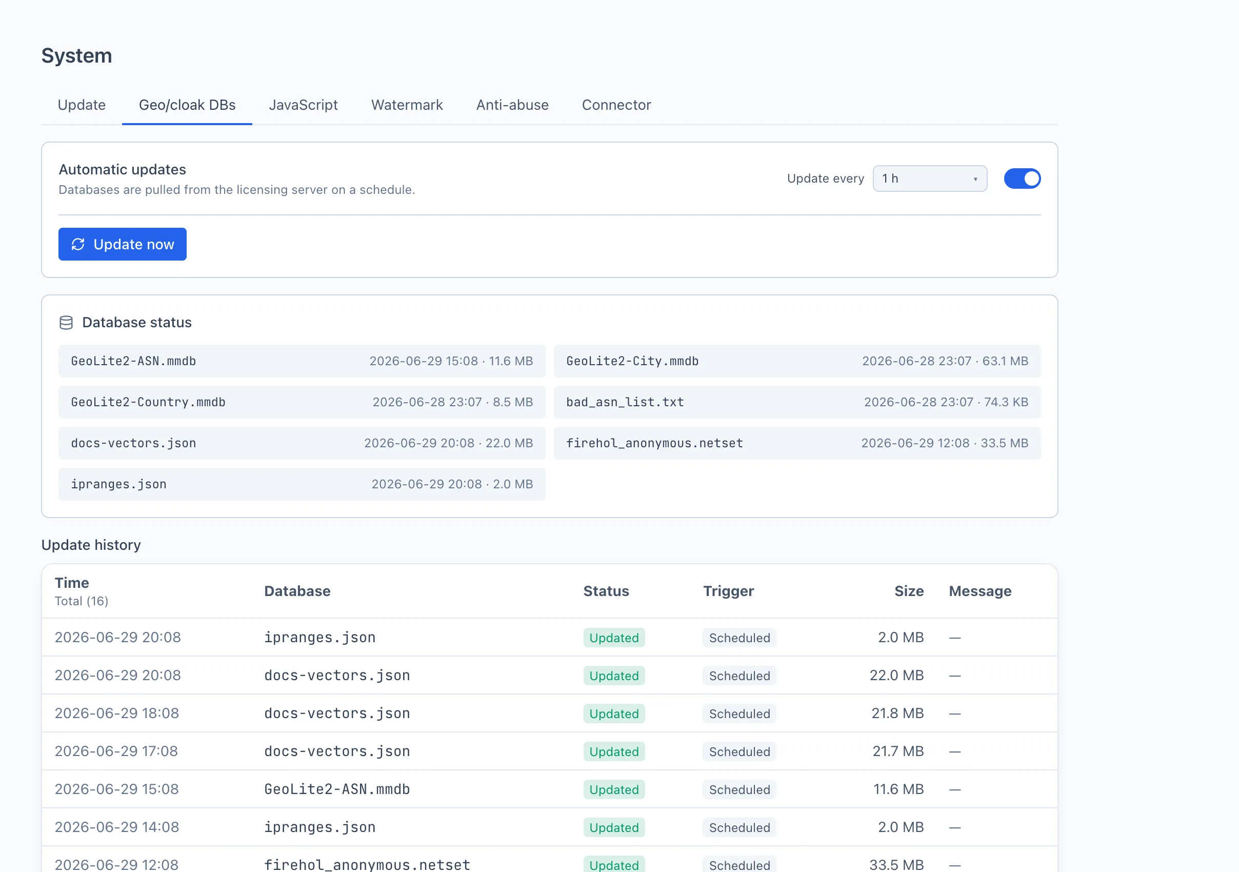1239x872 pixels.
Task: Click the Update now button
Action: tap(123, 245)
